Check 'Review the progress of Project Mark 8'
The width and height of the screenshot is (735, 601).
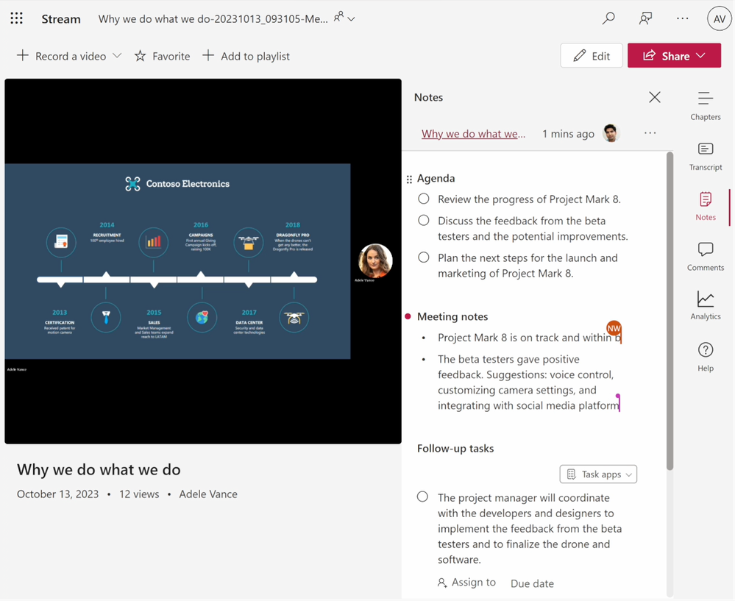pos(424,199)
